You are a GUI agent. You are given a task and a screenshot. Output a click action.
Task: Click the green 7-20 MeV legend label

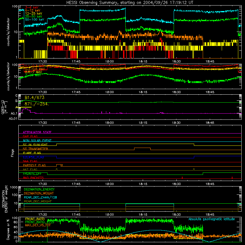point(33,75)
